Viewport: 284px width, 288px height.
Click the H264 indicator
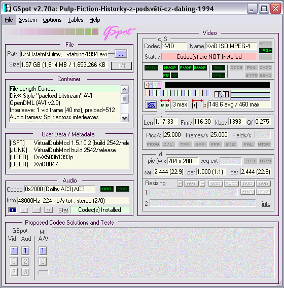click(265, 57)
